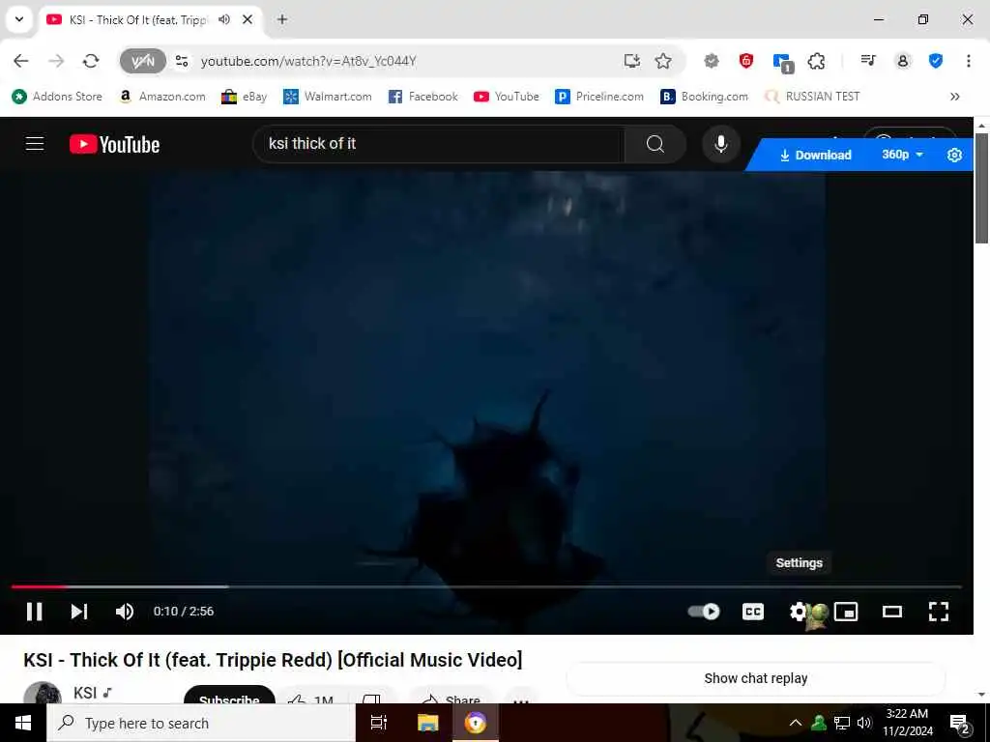
Task: Bookmark this page with the star
Action: (x=663, y=61)
